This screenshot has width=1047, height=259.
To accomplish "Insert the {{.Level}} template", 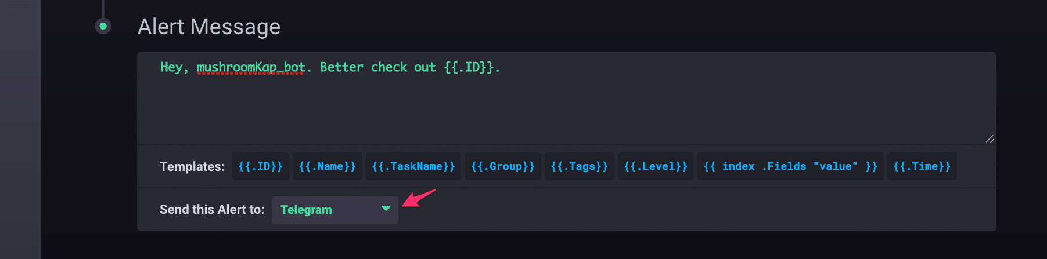I will tap(655, 167).
